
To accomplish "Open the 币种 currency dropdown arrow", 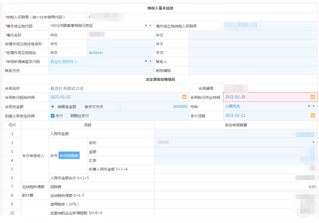I will (x=313, y=106).
